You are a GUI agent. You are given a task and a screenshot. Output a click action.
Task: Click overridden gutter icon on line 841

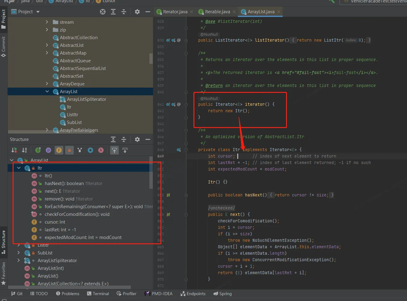tap(173, 104)
